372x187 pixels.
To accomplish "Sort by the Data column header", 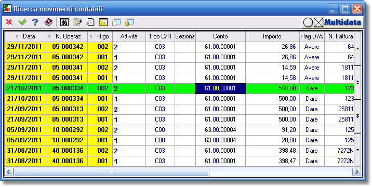I will click(25, 36).
